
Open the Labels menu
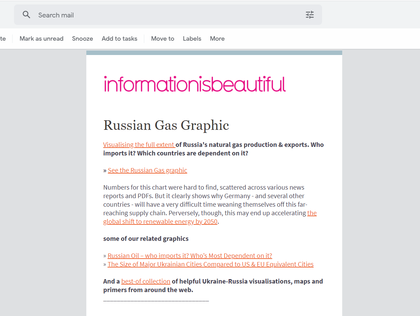point(192,39)
